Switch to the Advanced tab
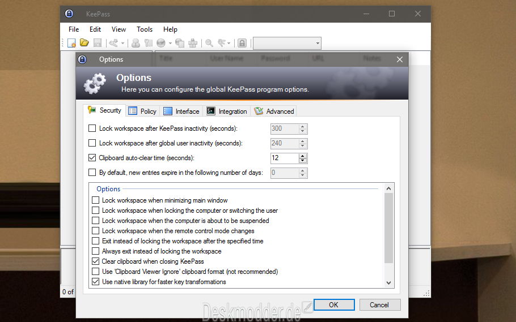The height and width of the screenshot is (322, 516). 274,111
